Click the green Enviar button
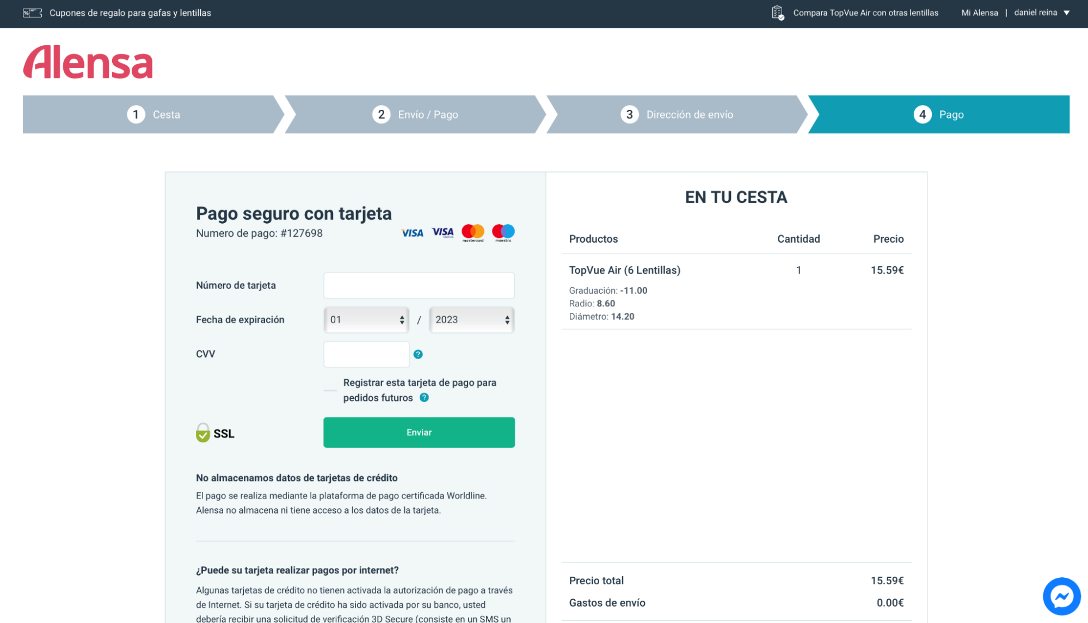This screenshot has width=1088, height=623. click(x=419, y=433)
